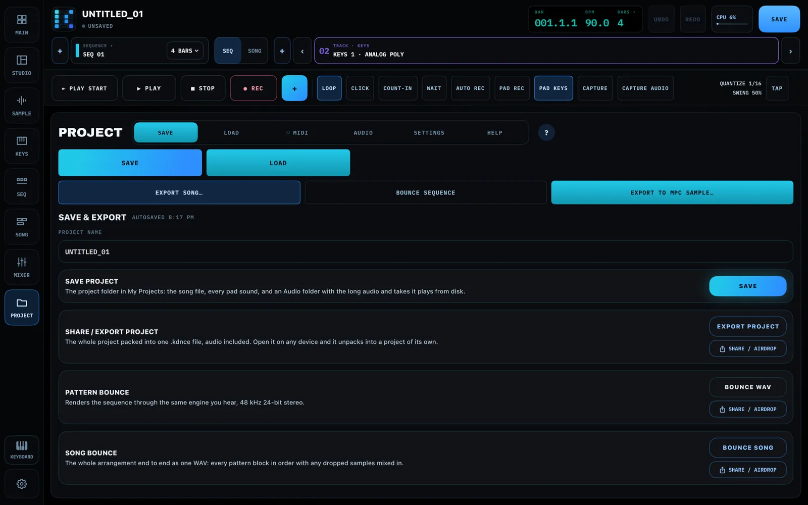
Task: Click the REDO button
Action: coord(693,19)
